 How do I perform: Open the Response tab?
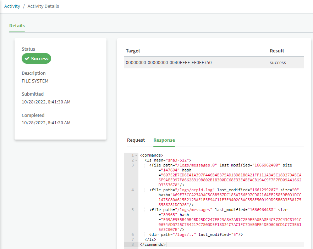[x=164, y=140]
